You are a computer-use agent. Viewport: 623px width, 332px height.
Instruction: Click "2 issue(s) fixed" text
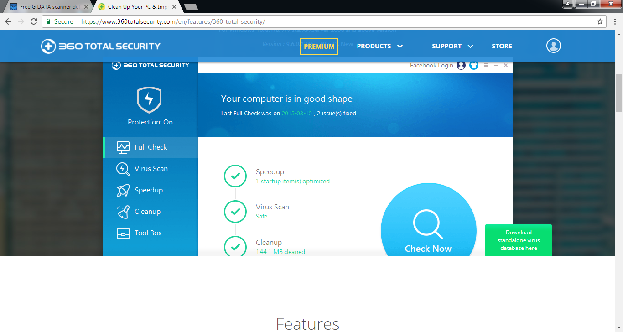(337, 114)
